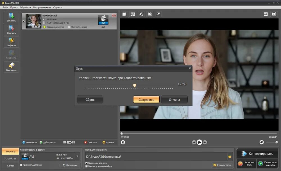
Task: Browse output folder with the folder icon
Action: (230, 156)
